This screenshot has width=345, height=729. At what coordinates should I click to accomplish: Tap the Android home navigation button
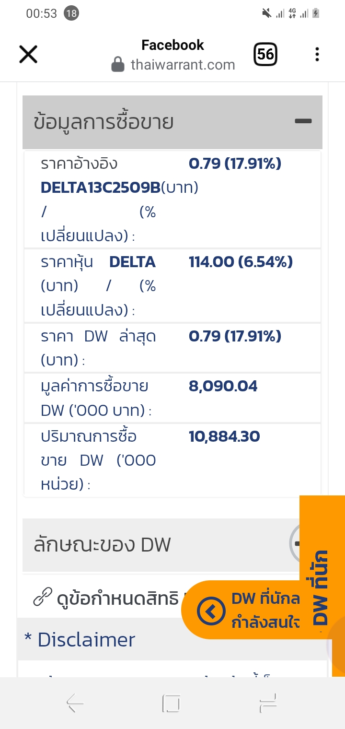tap(171, 704)
